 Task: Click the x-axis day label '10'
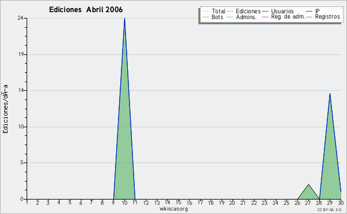point(124,202)
